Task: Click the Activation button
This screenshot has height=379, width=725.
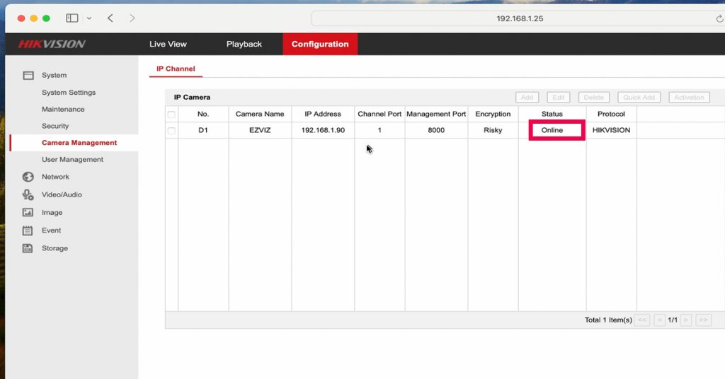Action: (688, 98)
